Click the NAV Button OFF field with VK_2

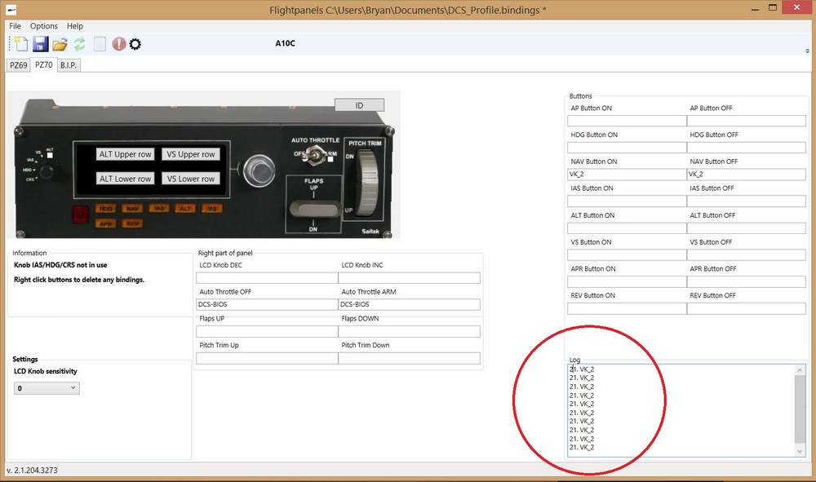pos(747,175)
